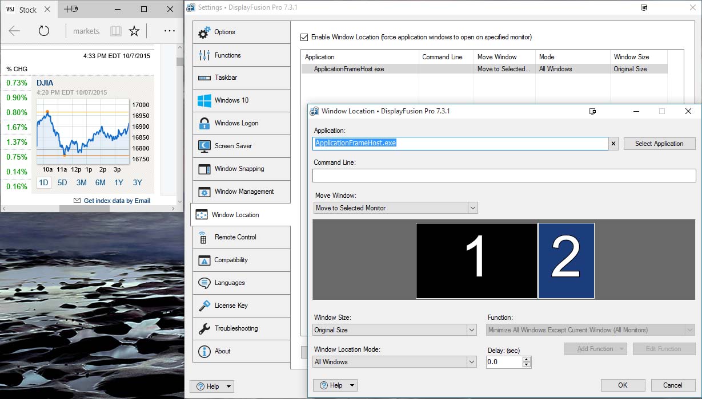Click the License Key icon
Viewport: 702px width, 399px height.
(204, 306)
